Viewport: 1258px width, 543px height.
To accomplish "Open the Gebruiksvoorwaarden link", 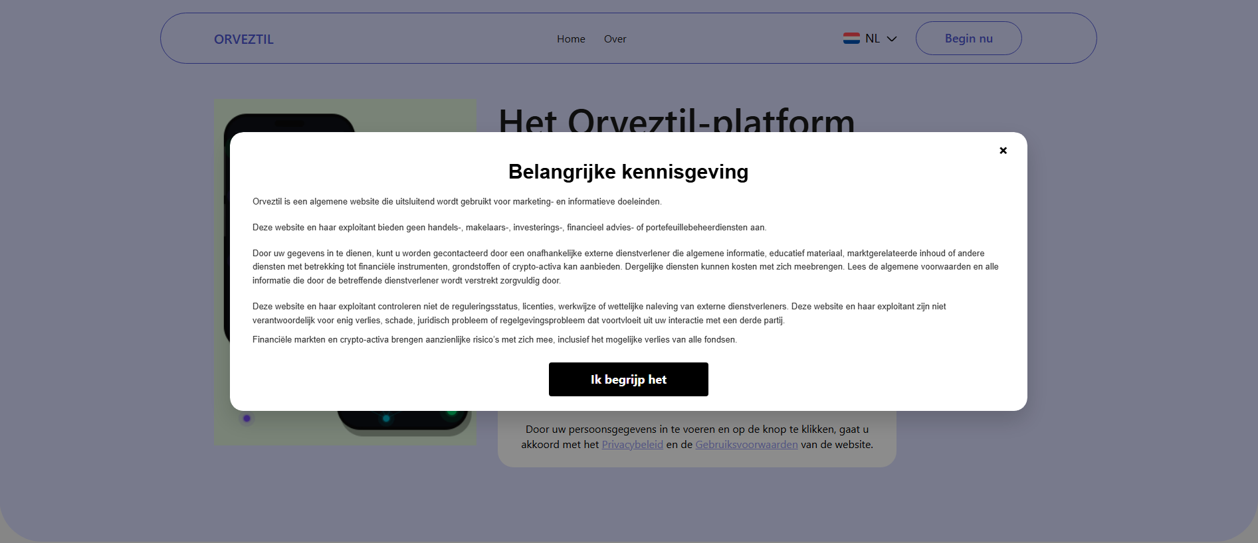I will (x=746, y=445).
